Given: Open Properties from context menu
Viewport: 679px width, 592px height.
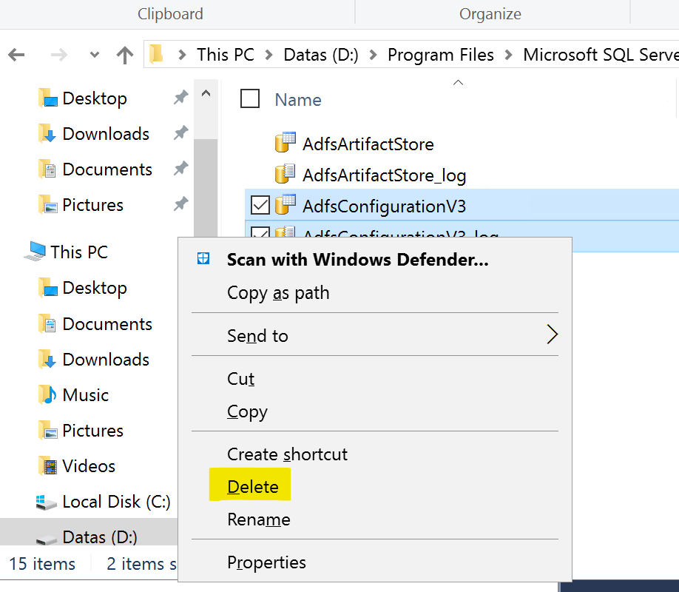Looking at the screenshot, I should 266,562.
